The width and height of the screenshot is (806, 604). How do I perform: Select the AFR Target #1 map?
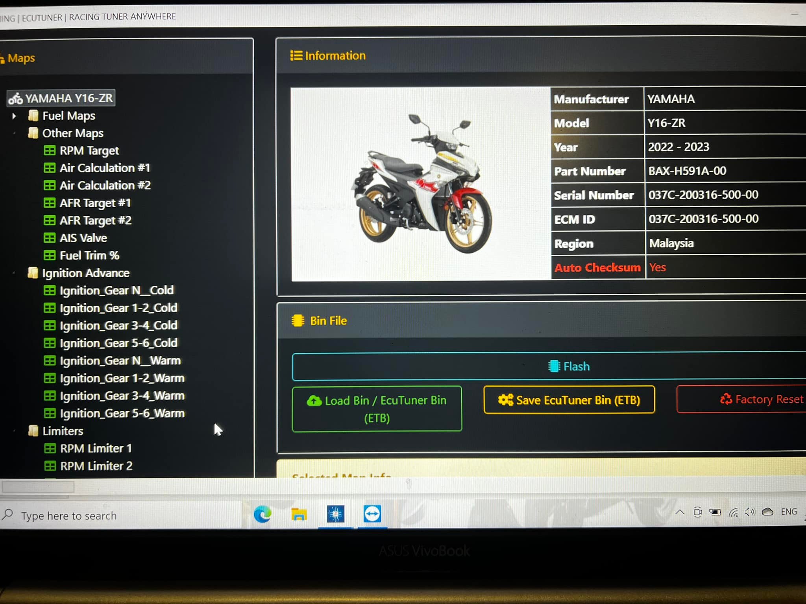95,203
